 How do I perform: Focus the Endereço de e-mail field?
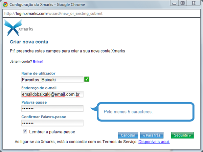pos(52,94)
